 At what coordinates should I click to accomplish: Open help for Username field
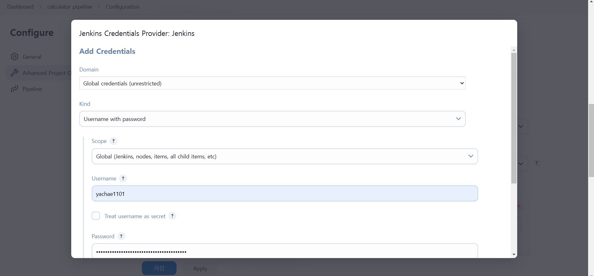pos(123,178)
